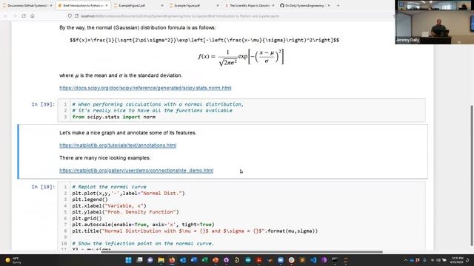Open Firefox from the taskbar
Image resolution: width=474 pixels, height=266 pixels.
click(172, 260)
